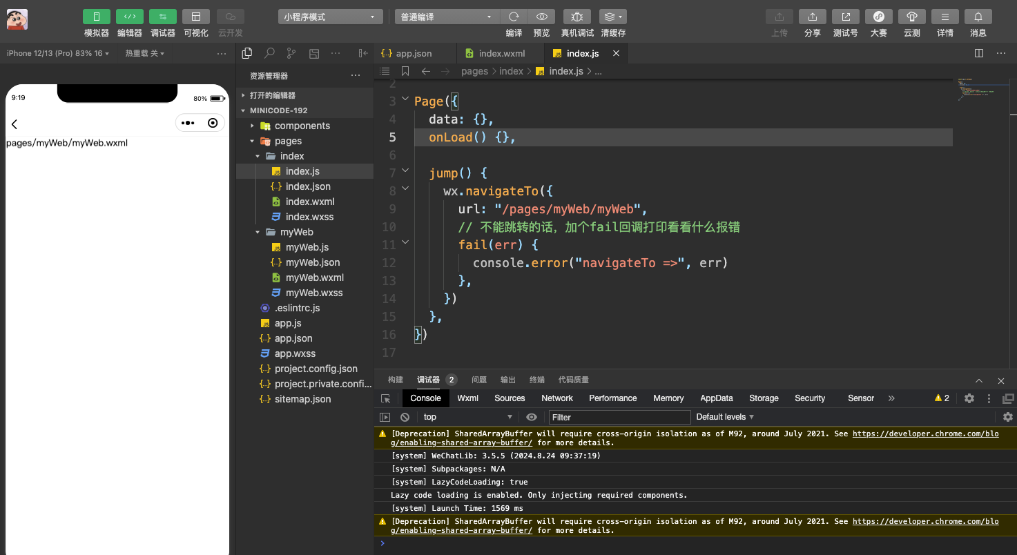Image resolution: width=1017 pixels, height=555 pixels.
Task: Click the simulator back arrow
Action: tap(14, 124)
